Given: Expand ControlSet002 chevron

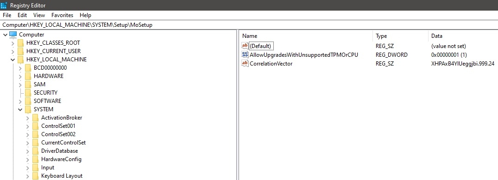Looking at the screenshot, I should pyautogui.click(x=28, y=134).
